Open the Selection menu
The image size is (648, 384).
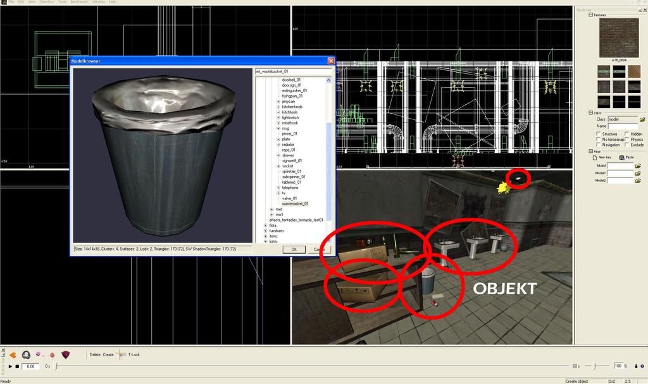click(47, 2)
